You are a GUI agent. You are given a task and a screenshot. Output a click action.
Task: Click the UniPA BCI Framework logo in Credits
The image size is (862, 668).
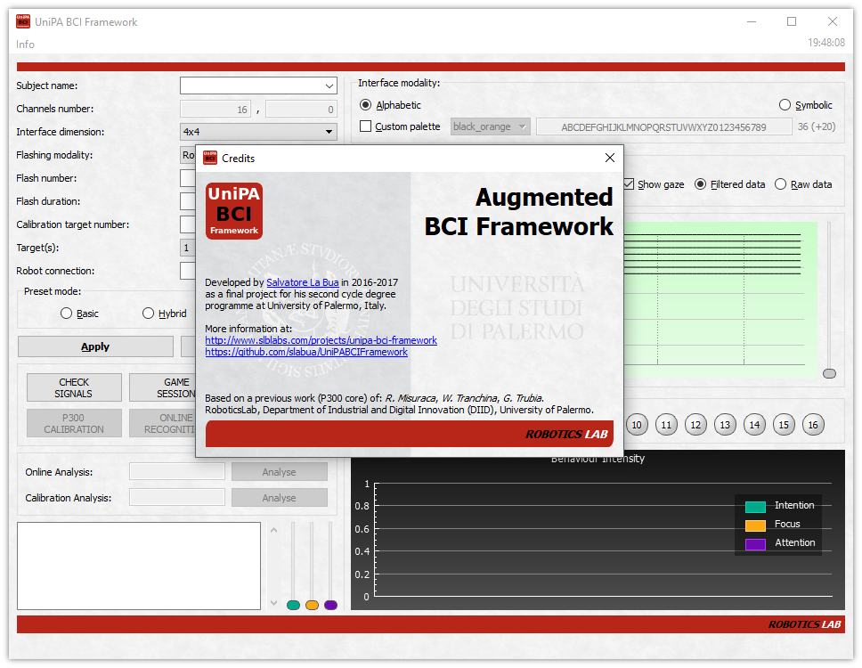coord(234,211)
